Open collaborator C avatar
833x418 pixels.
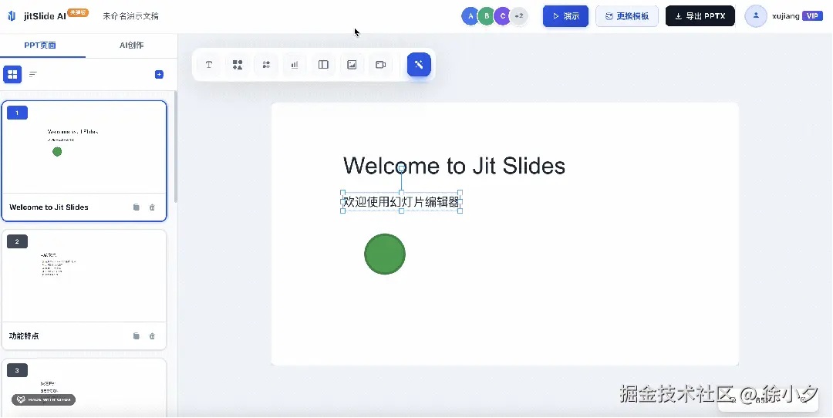(502, 16)
